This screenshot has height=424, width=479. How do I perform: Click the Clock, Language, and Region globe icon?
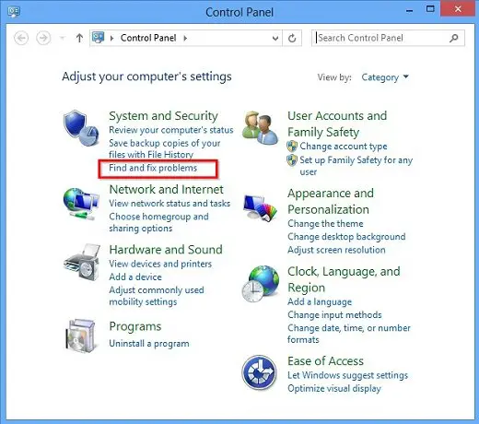pos(261,284)
